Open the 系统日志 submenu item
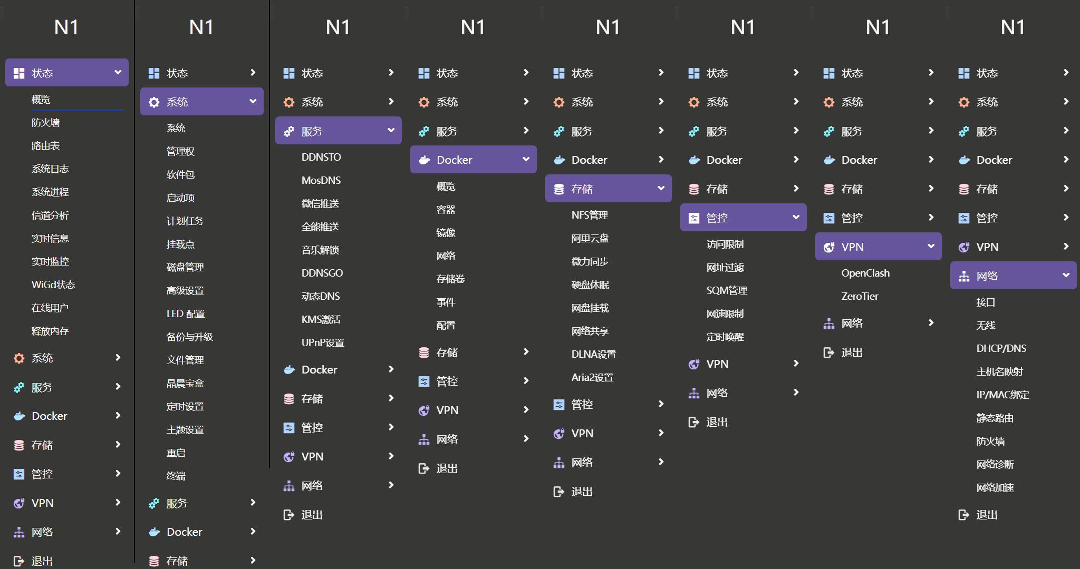Viewport: 1080px width, 569px height. click(51, 169)
